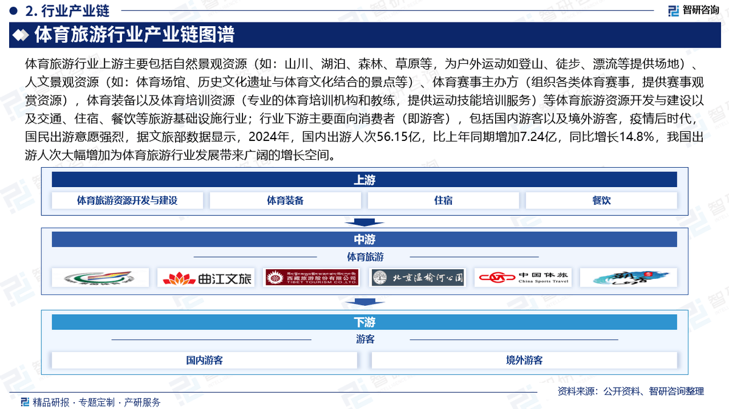
Task: 选择中游的曲江文旅公司logo
Action: (x=206, y=277)
